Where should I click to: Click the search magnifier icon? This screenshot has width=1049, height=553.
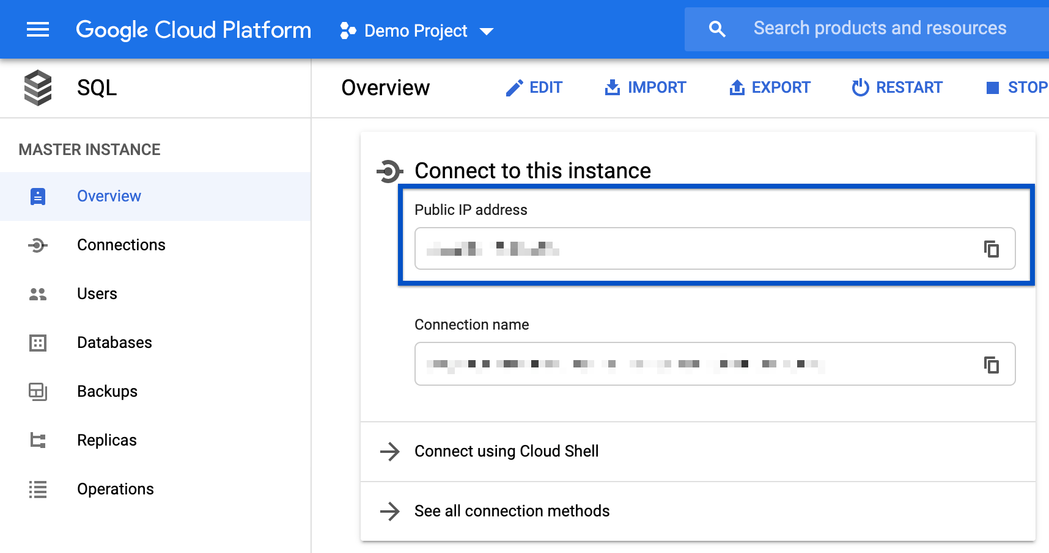pyautogui.click(x=717, y=29)
